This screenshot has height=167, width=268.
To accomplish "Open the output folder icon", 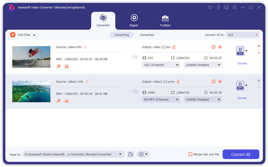I will click(130, 154).
